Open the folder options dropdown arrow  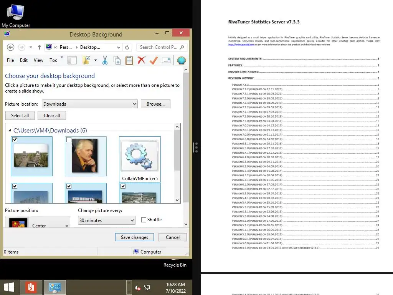click(x=96, y=60)
